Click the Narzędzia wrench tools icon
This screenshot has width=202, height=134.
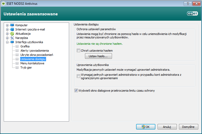coord(12,38)
